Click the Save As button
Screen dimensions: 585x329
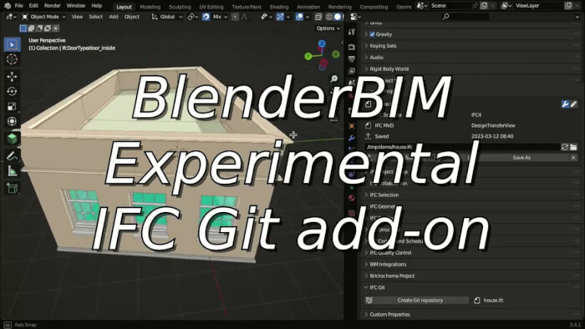point(521,158)
